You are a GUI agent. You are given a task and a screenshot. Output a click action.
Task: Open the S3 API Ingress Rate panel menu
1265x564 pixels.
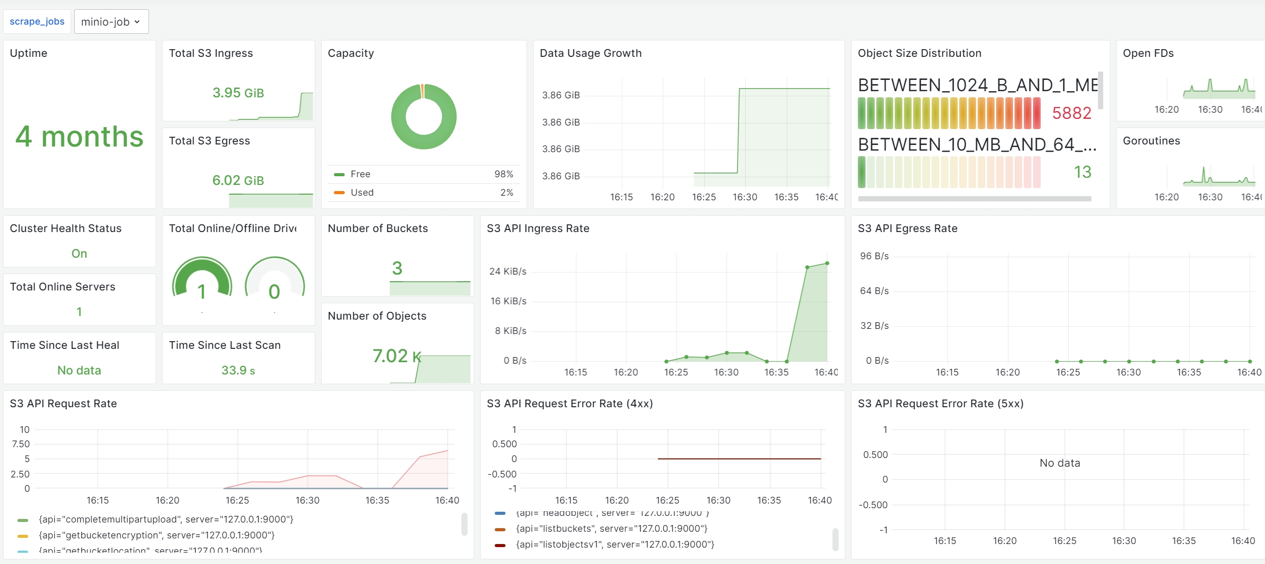click(537, 228)
